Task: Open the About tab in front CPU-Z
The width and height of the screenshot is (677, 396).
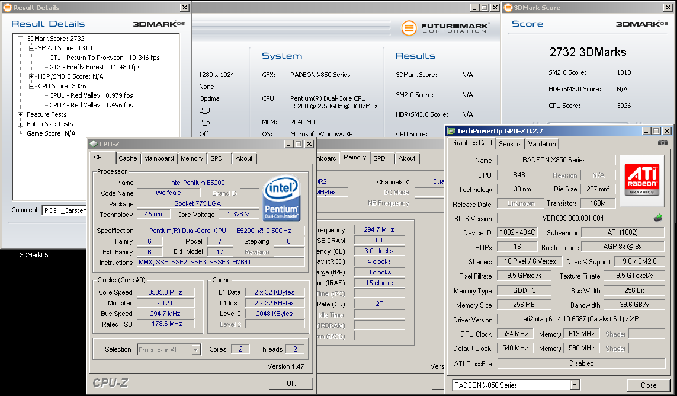Action: pos(244,158)
